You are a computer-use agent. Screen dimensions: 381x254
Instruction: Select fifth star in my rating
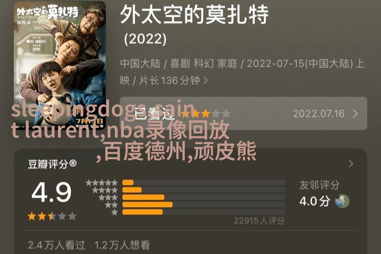(x=226, y=114)
